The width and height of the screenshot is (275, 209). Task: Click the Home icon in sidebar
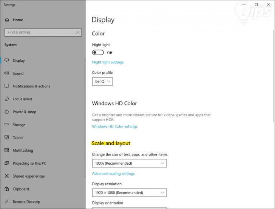click(6, 20)
